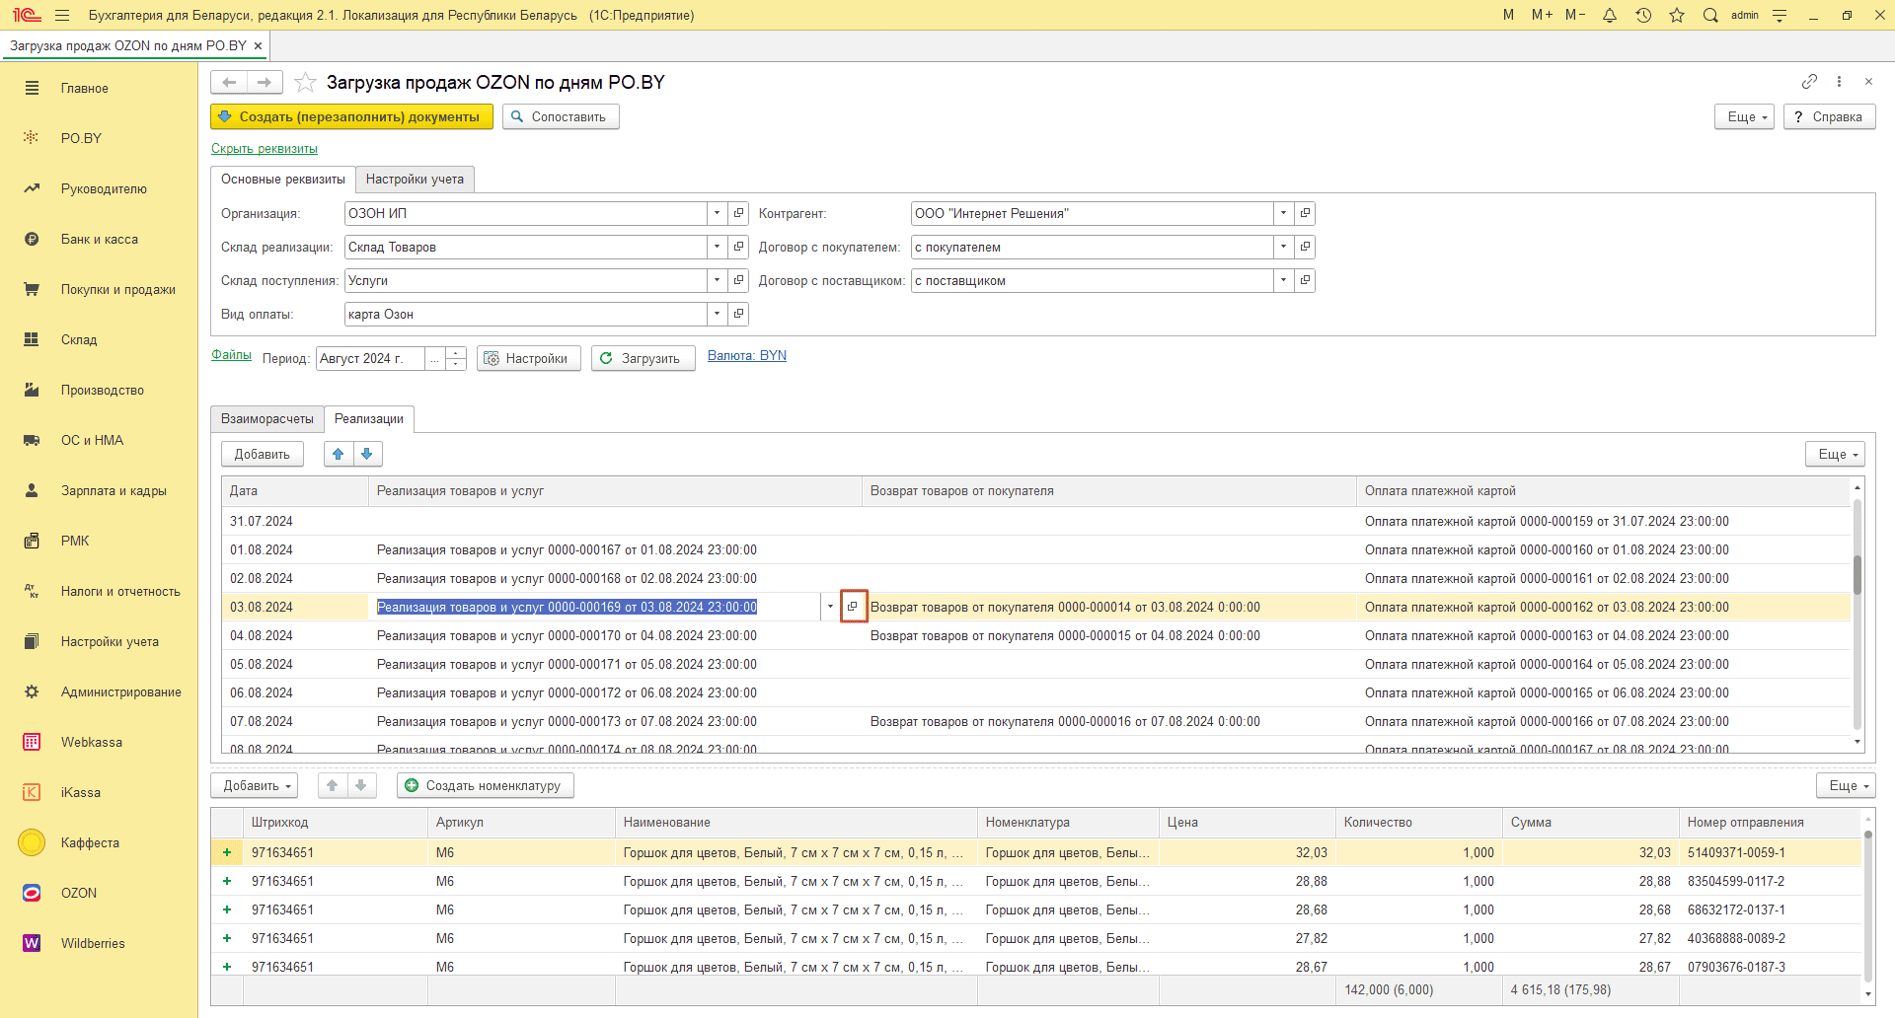Open Договор с поставщиком record button
This screenshot has height=1018, width=1895.
pyautogui.click(x=1305, y=280)
